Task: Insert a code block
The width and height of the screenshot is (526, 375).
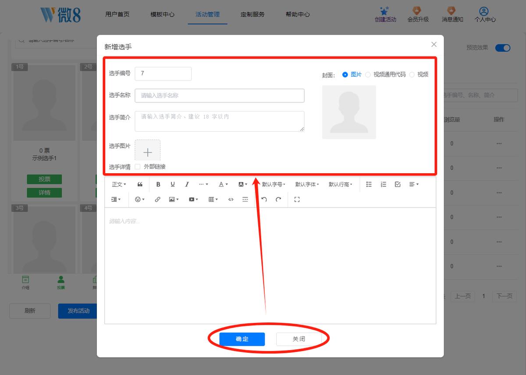Action: click(231, 200)
